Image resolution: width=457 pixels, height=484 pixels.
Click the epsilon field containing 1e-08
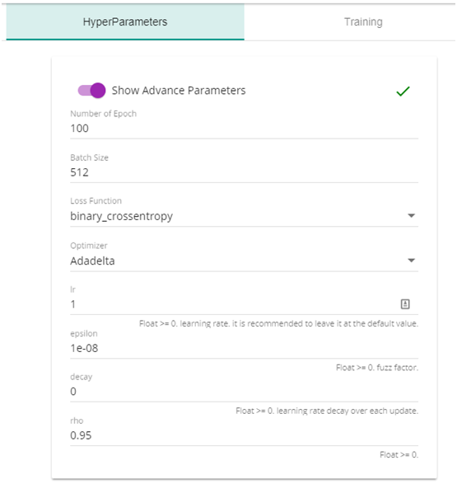point(244,348)
